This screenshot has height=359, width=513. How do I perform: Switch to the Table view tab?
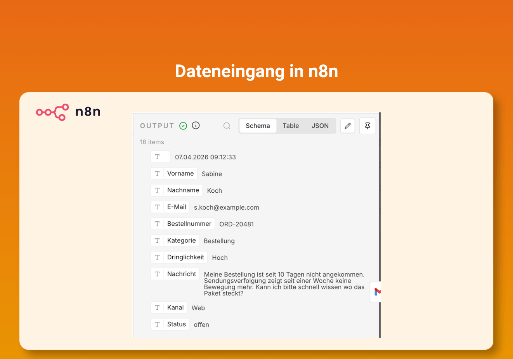291,126
